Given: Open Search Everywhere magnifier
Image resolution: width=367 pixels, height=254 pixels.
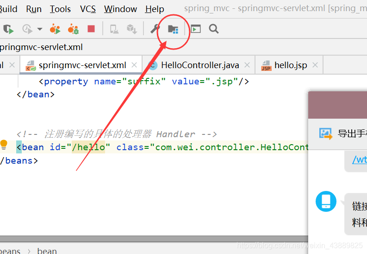Looking at the screenshot, I should 214,29.
